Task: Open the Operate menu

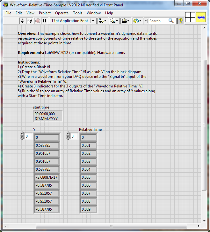Action: tap(62, 13)
